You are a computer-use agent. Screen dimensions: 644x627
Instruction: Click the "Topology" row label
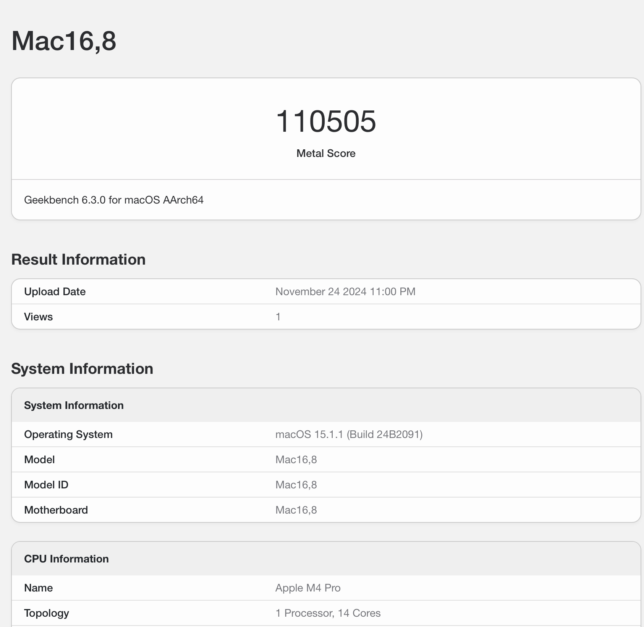(47, 613)
